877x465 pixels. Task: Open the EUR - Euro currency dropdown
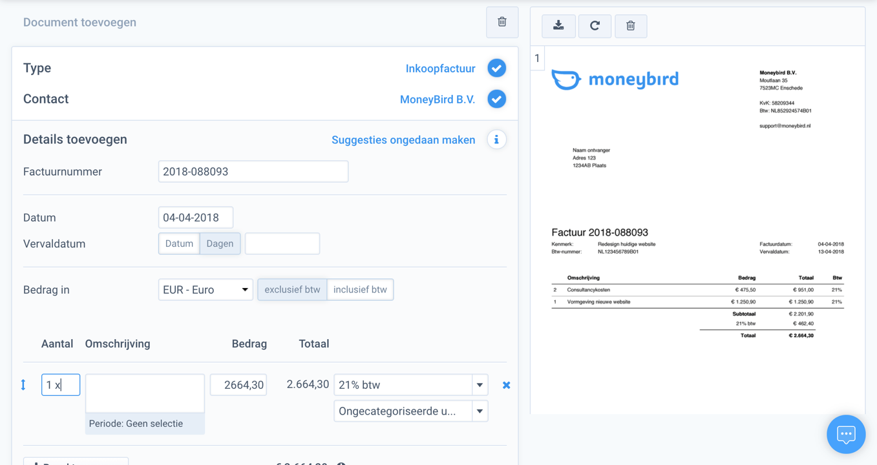pyautogui.click(x=206, y=289)
